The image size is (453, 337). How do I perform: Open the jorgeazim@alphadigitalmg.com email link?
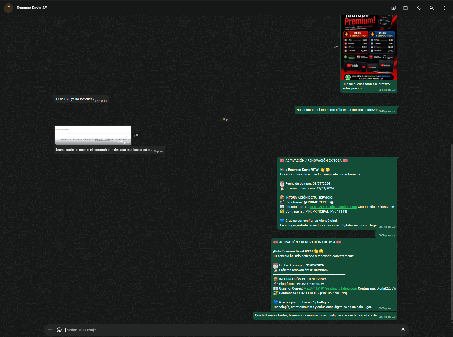click(333, 207)
